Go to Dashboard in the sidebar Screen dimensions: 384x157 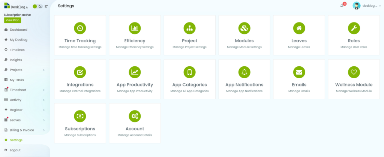(19, 30)
